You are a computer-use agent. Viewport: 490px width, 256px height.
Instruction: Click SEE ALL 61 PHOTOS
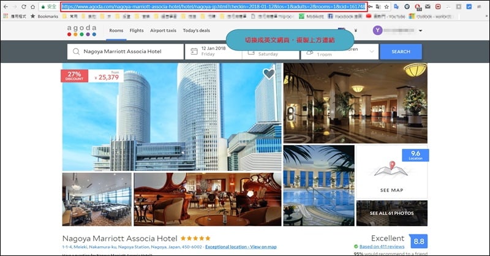click(x=392, y=213)
